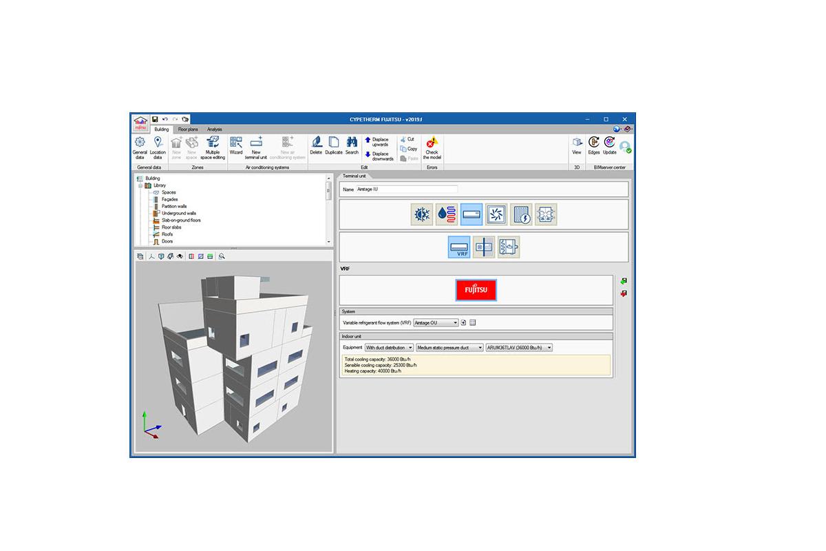The width and height of the screenshot is (826, 551).
Task: Click Multiple space editing tool
Action: [x=213, y=147]
